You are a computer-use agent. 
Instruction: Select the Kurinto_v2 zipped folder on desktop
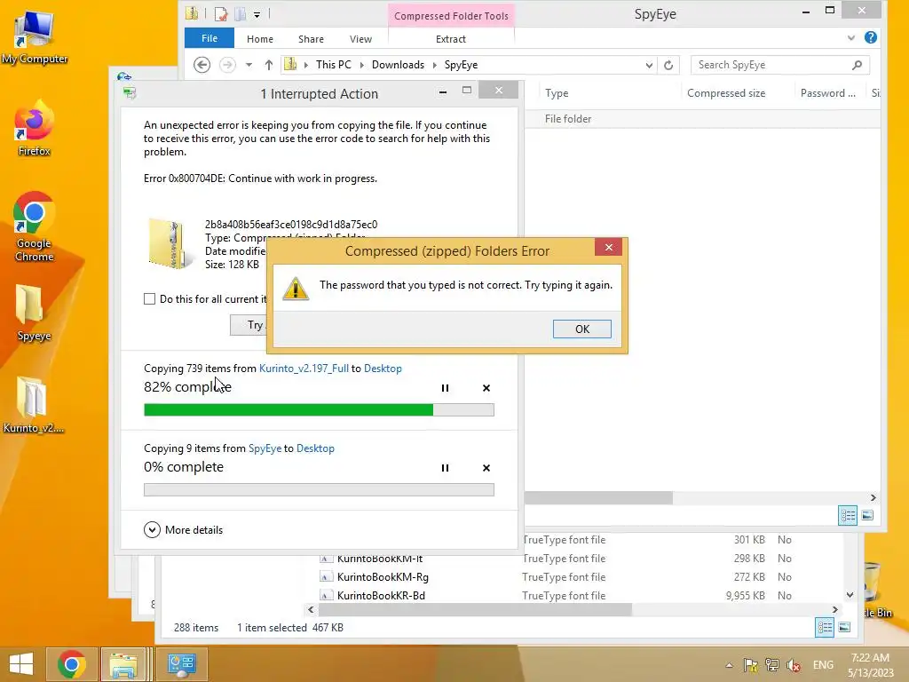click(x=33, y=405)
